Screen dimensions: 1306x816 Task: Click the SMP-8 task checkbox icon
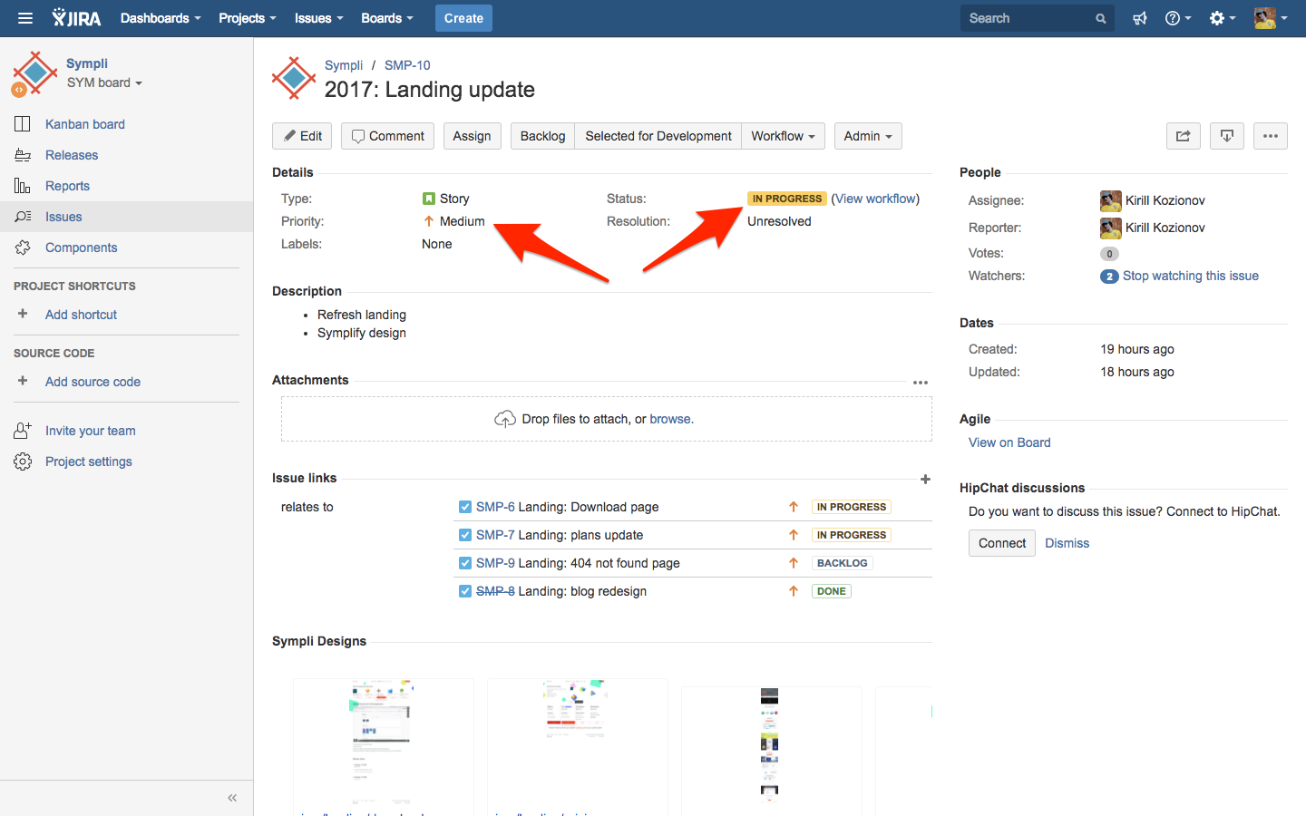(x=465, y=591)
